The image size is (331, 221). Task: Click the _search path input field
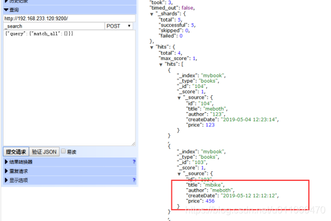click(x=54, y=26)
